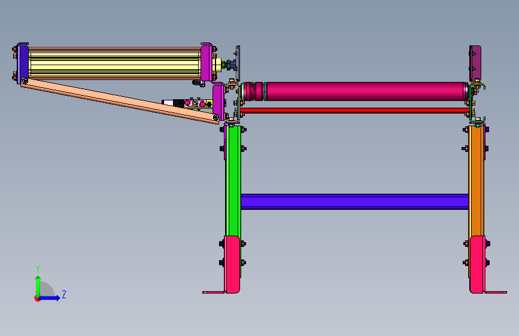Viewport: 519px width, 336px height.
Task: Select the orange vertical leg of the frame
Action: click(x=476, y=180)
